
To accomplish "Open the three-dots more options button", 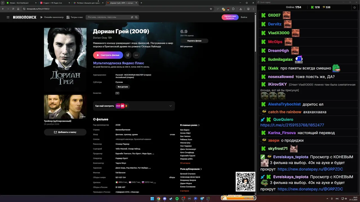I will (136, 55).
